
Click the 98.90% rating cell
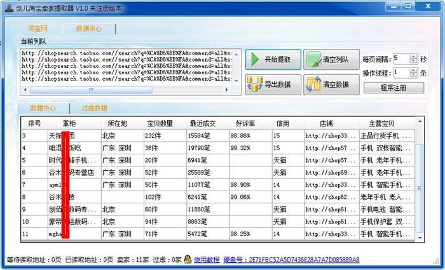coord(250,185)
